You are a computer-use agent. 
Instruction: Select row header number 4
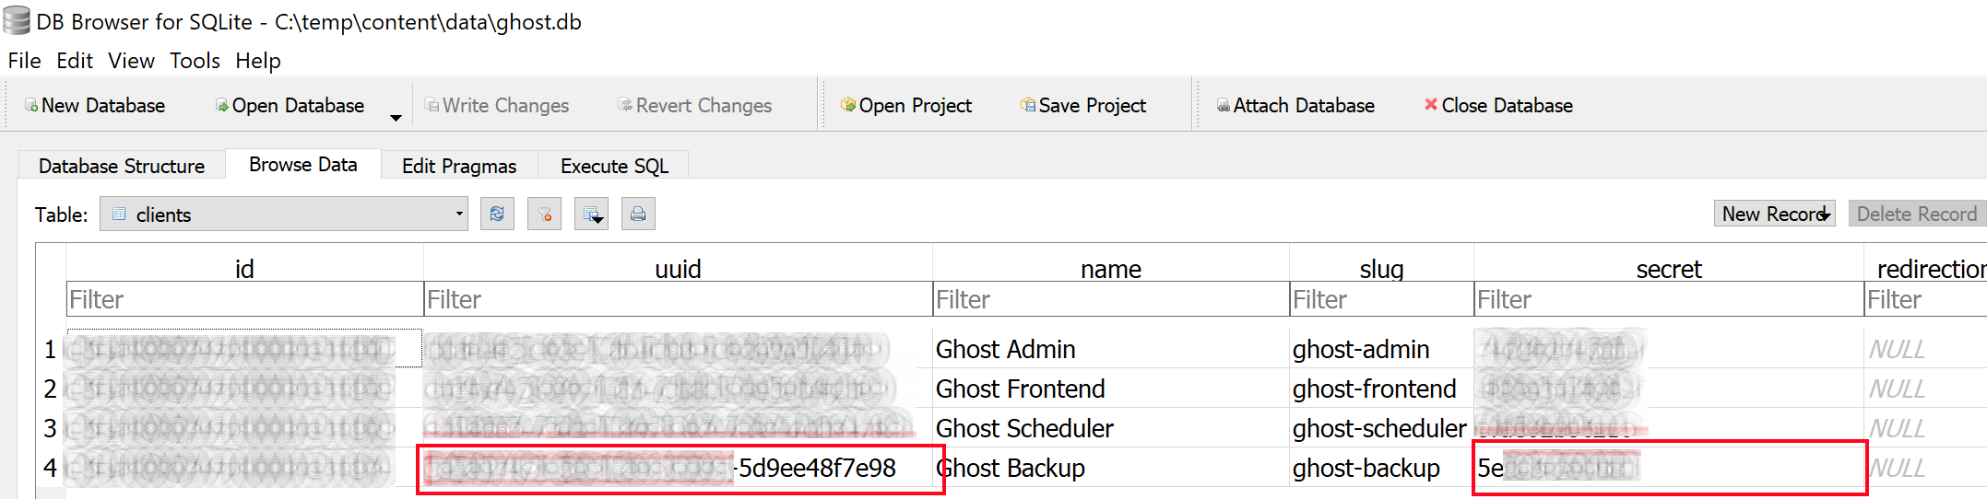(x=51, y=468)
